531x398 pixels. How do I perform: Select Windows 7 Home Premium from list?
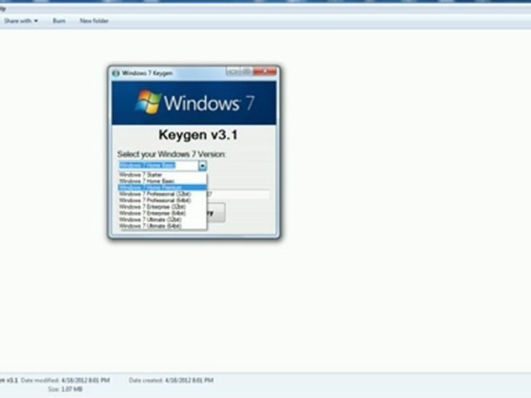(x=162, y=187)
